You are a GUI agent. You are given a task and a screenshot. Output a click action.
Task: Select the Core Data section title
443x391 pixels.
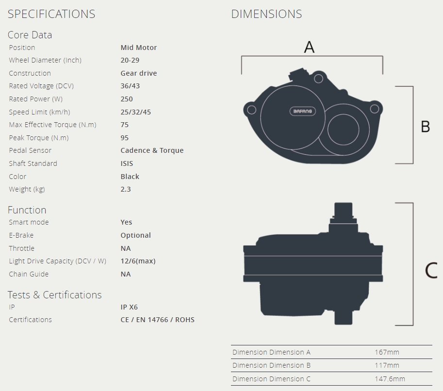[x=30, y=35]
